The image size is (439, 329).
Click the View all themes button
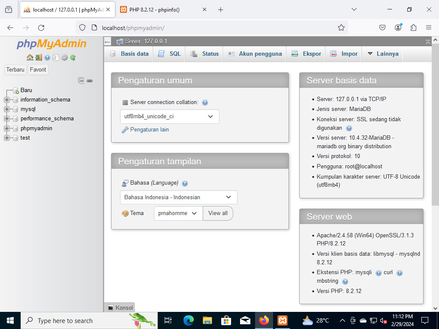[218, 213]
